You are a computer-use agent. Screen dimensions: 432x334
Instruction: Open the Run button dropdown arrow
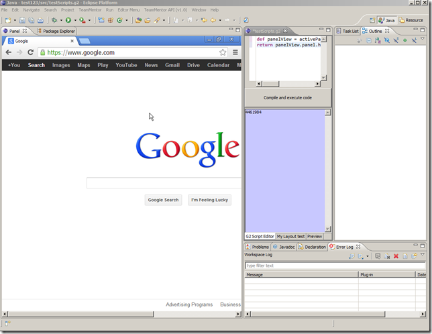(74, 21)
